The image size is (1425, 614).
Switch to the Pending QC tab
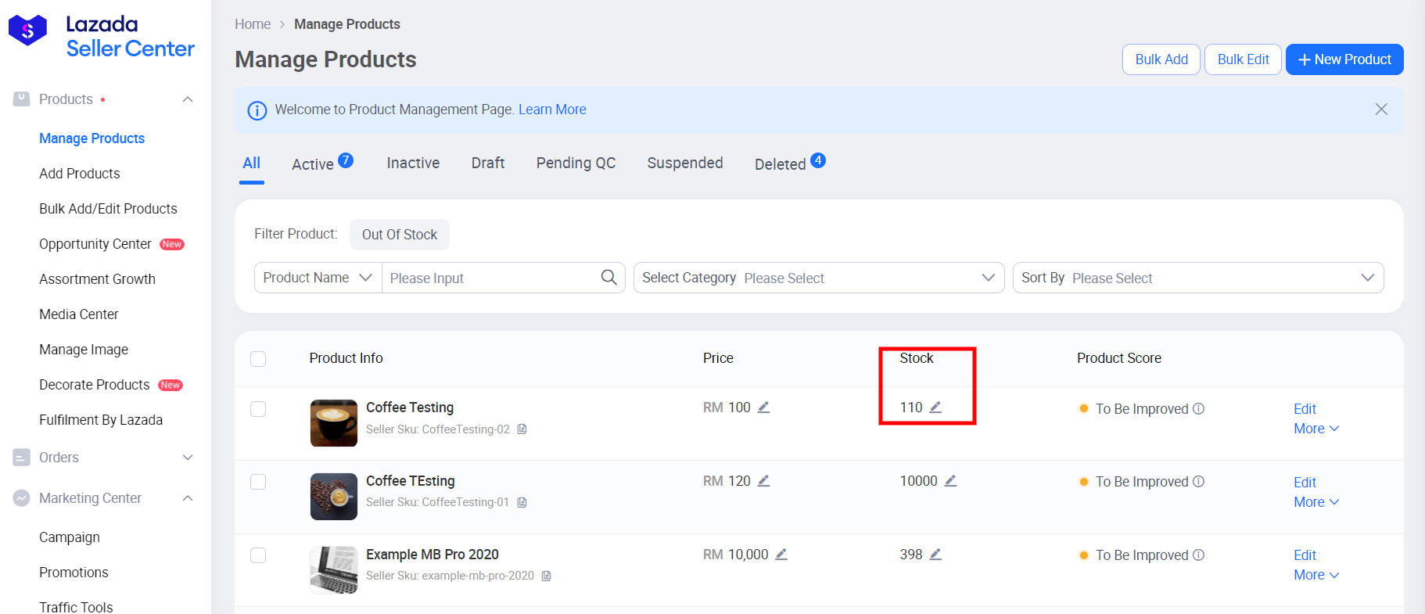[x=576, y=163]
